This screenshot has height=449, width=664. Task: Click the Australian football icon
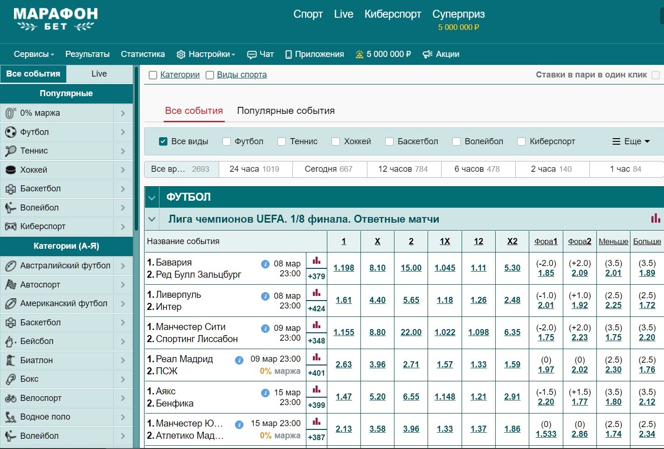coord(10,266)
